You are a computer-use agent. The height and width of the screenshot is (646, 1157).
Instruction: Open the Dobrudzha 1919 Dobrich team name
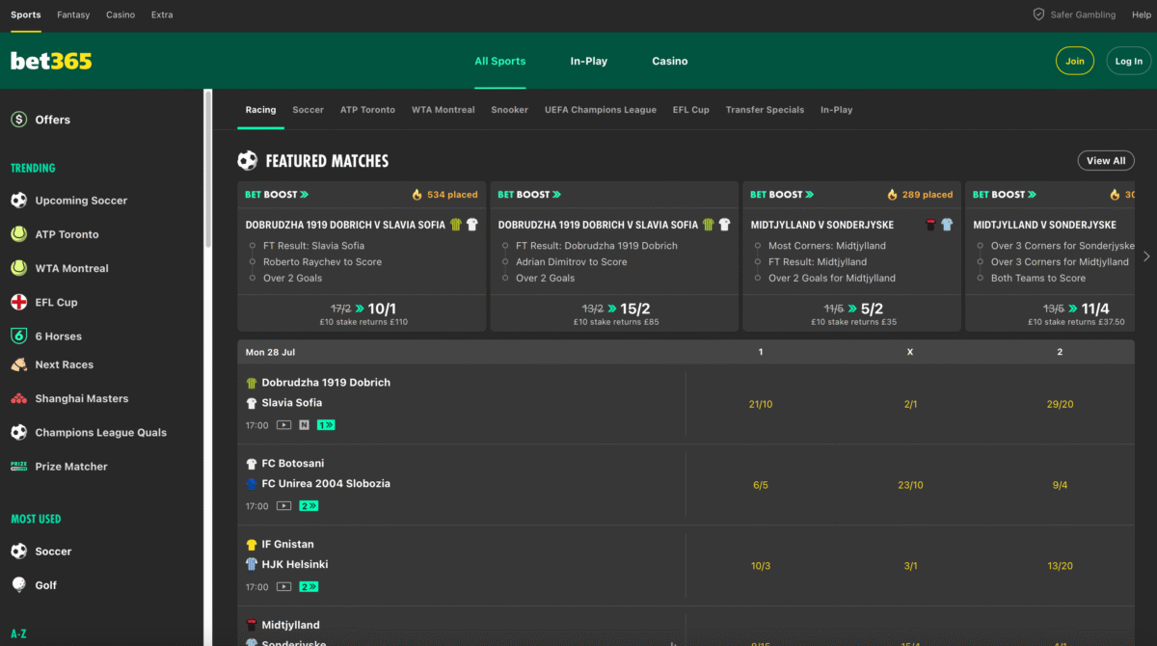[326, 383]
